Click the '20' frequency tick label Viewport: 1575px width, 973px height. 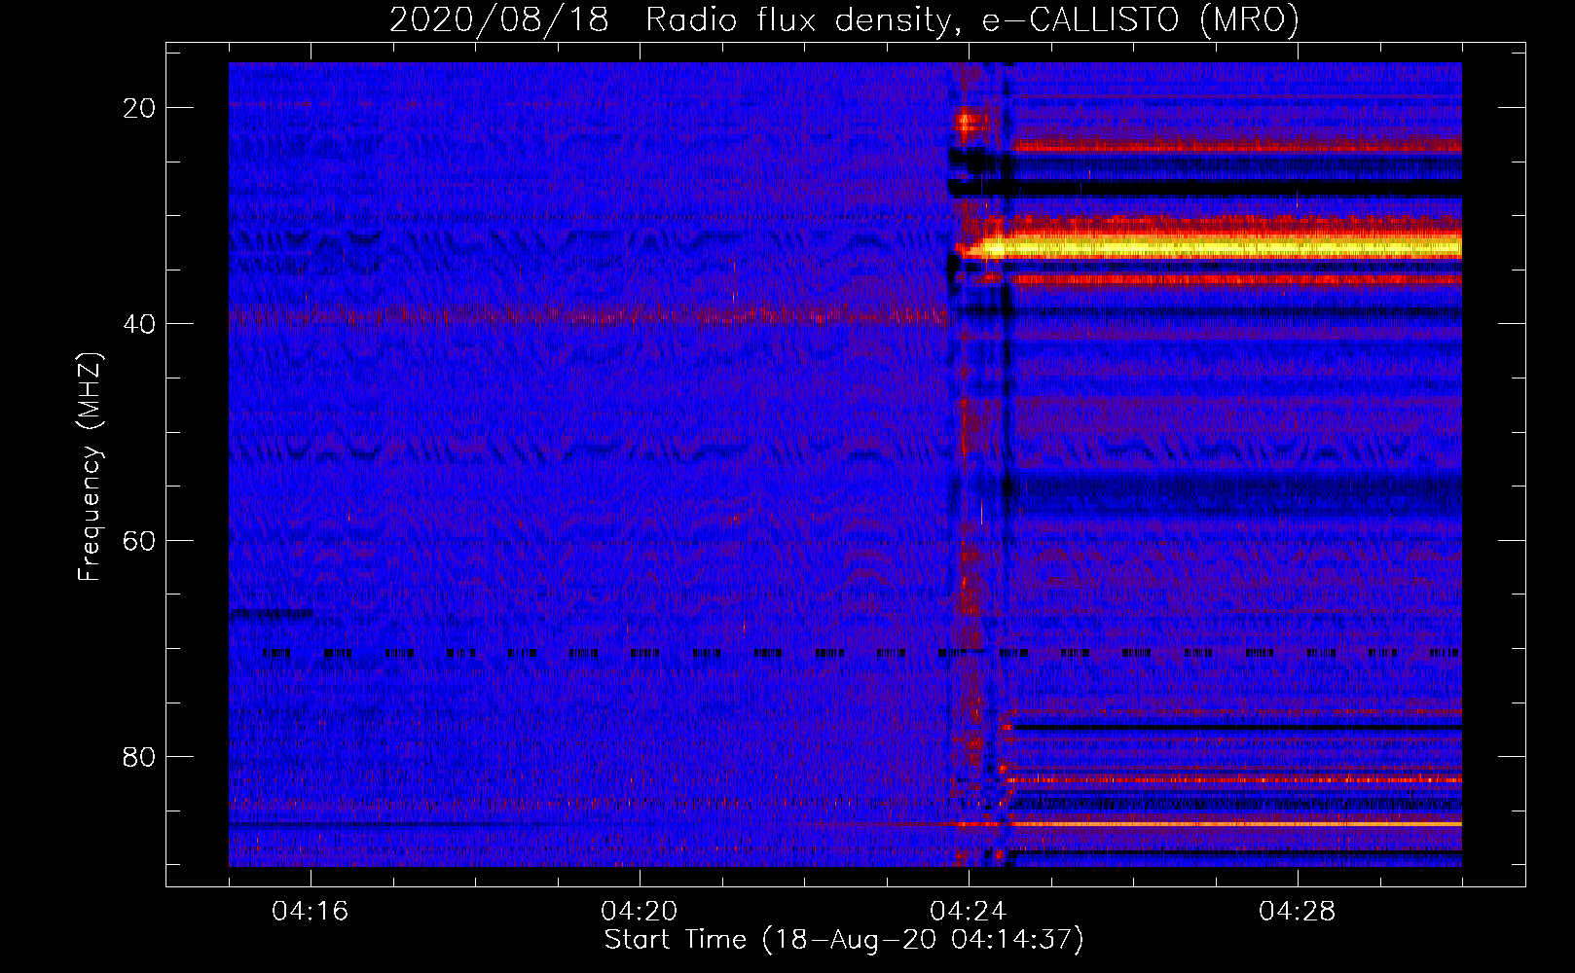[139, 108]
